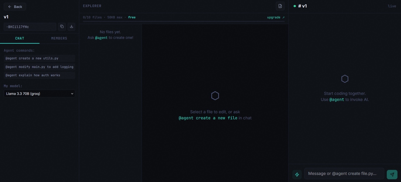Click the '0/10 files' status text

[92, 17]
